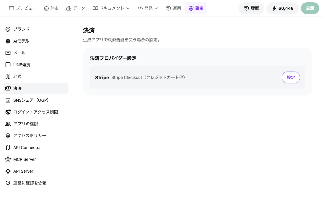Click the question mark icon beside 運営に確認を依頼

click(x=8, y=183)
